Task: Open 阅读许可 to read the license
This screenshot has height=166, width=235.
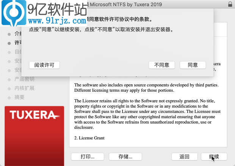Action: tap(44, 65)
